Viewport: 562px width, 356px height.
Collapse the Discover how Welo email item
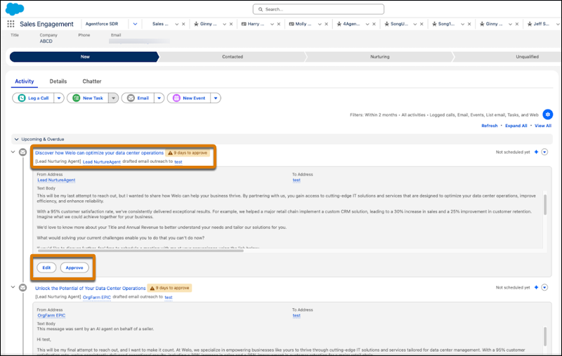pyautogui.click(x=13, y=152)
